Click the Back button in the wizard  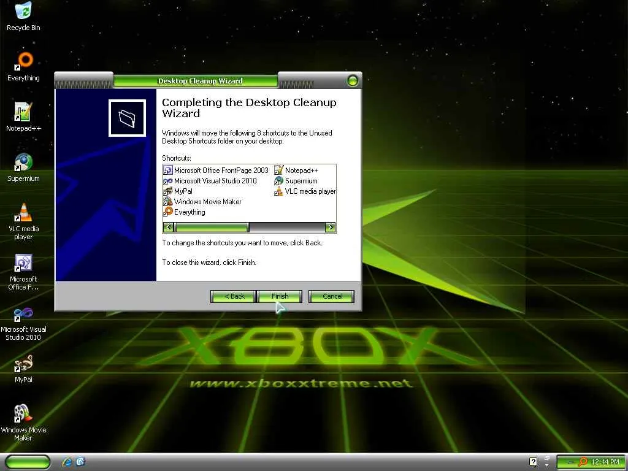coord(234,296)
